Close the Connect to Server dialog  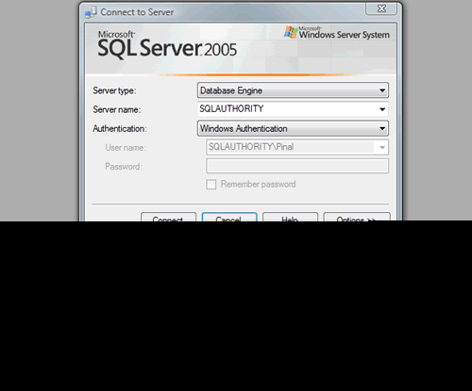(x=381, y=8)
